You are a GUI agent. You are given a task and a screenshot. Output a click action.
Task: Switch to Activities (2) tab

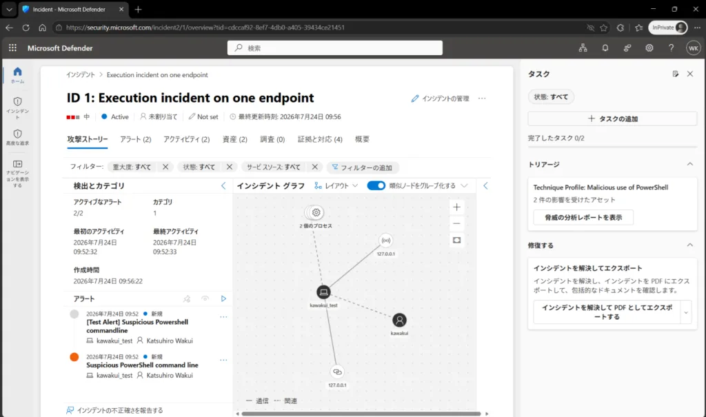(186, 140)
